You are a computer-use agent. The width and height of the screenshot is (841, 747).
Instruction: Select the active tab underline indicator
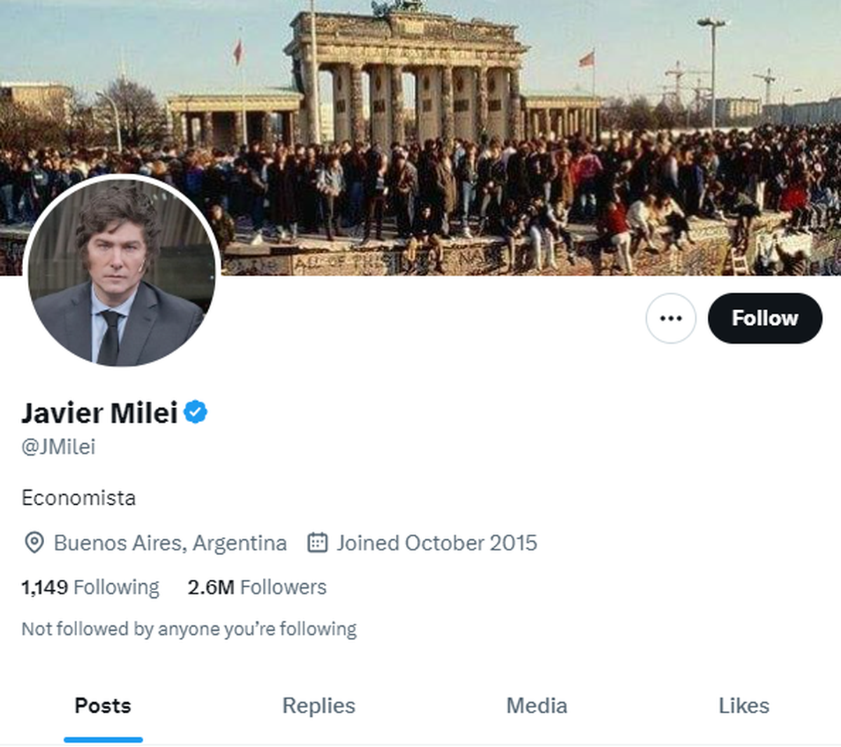tap(103, 739)
